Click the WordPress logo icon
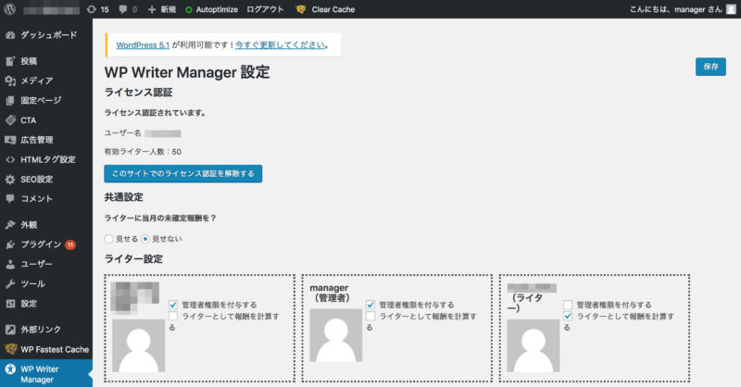Screen dimensions: 741x387 tap(9, 9)
